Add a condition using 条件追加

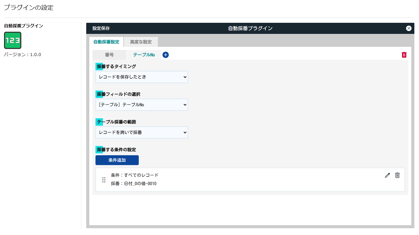117,160
